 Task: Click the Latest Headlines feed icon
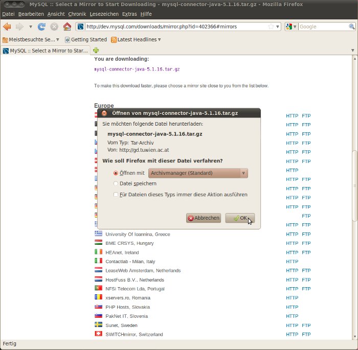click(114, 39)
